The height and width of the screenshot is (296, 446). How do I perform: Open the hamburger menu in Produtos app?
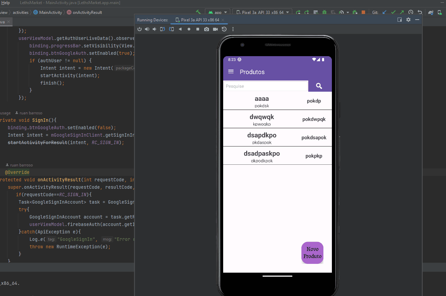point(231,72)
